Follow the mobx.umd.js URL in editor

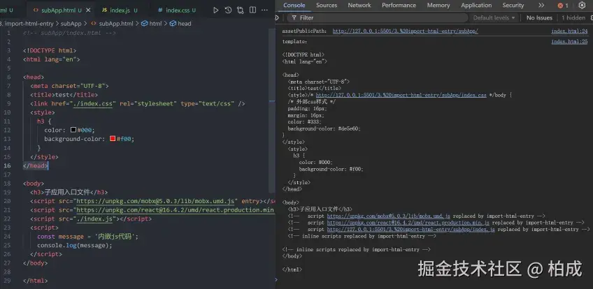[157, 201]
